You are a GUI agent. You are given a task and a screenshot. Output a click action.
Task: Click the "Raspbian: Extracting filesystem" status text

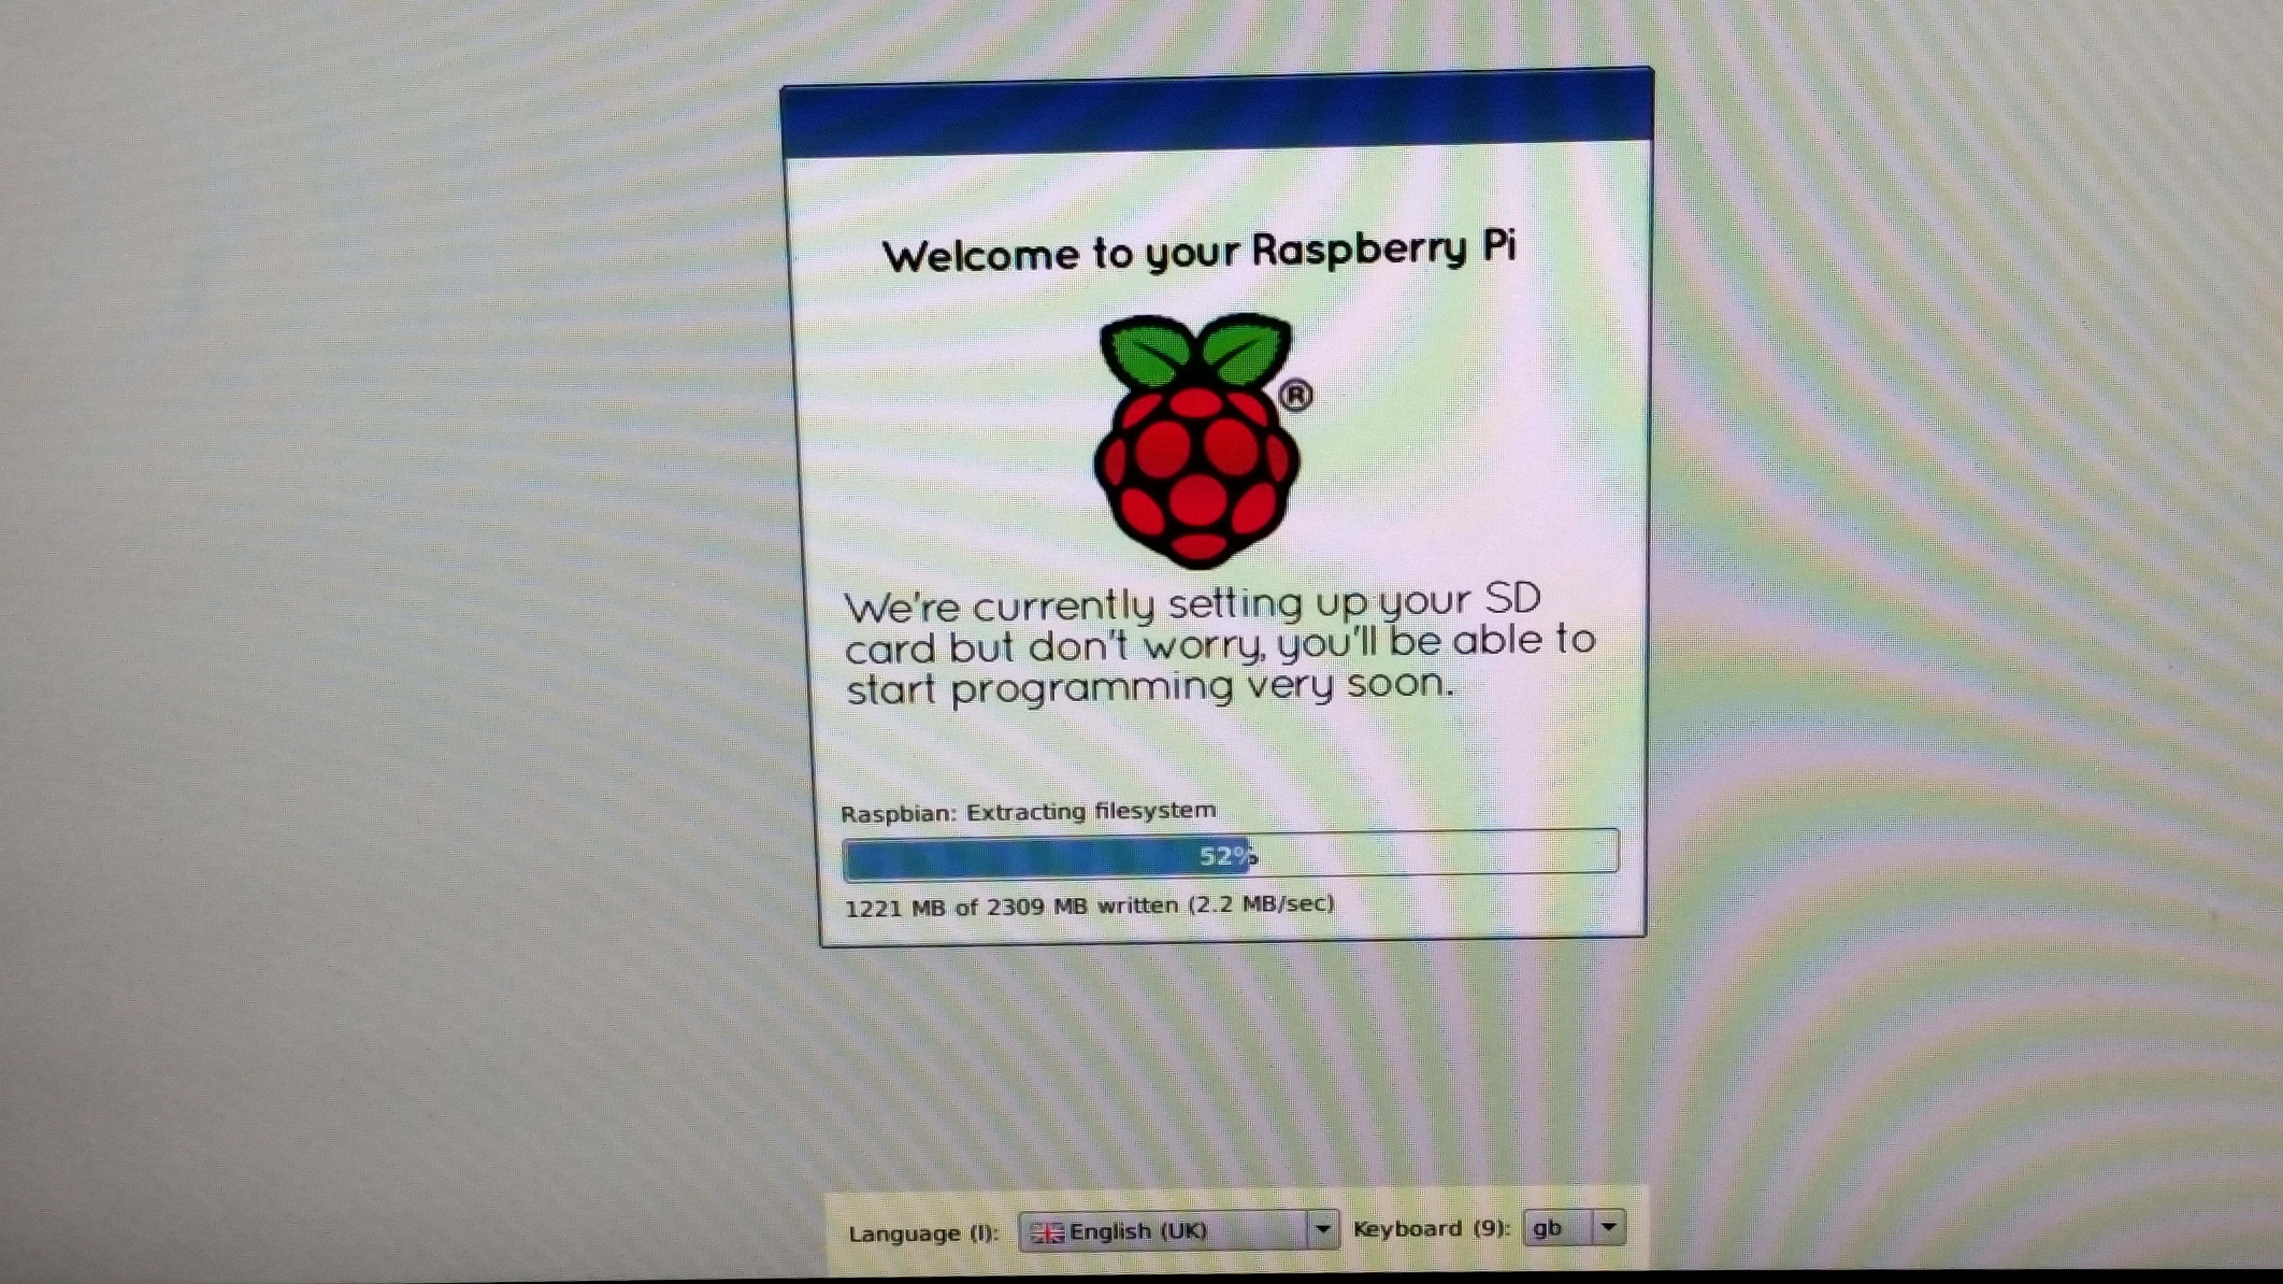[1028, 812]
